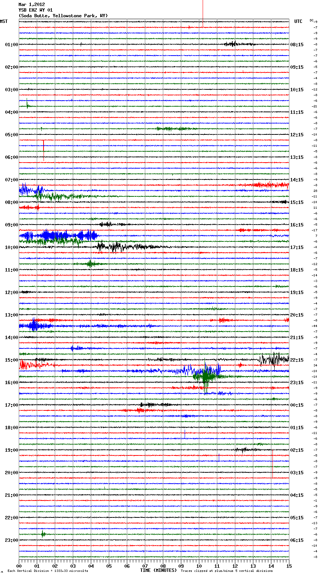This screenshot has height=576, width=319.
Task: Click the '(Soda Butte, Yellowstone Park, WY)' caption
Action: [63, 16]
